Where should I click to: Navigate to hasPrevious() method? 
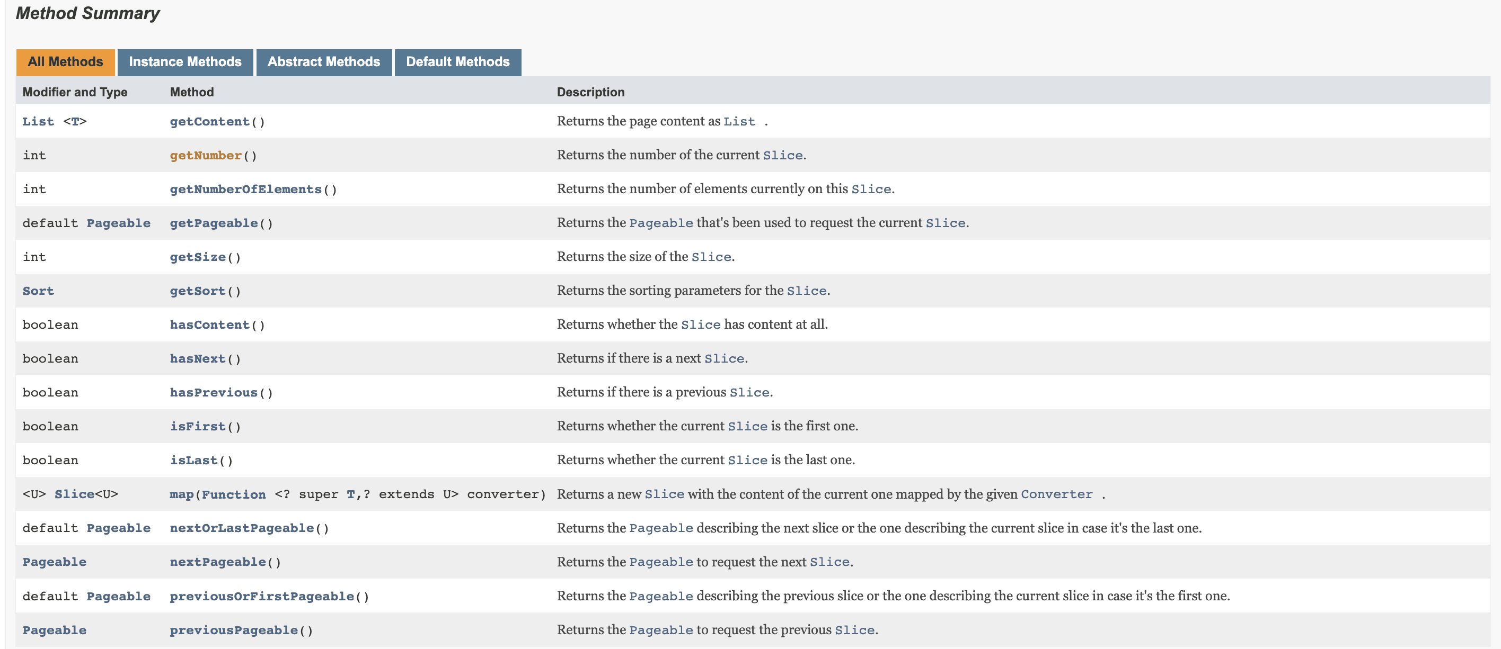[213, 392]
